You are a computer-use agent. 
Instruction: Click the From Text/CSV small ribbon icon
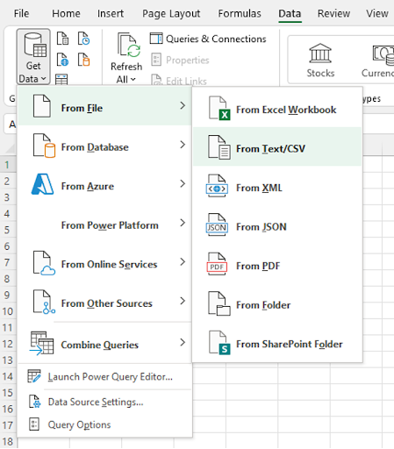tap(62, 39)
